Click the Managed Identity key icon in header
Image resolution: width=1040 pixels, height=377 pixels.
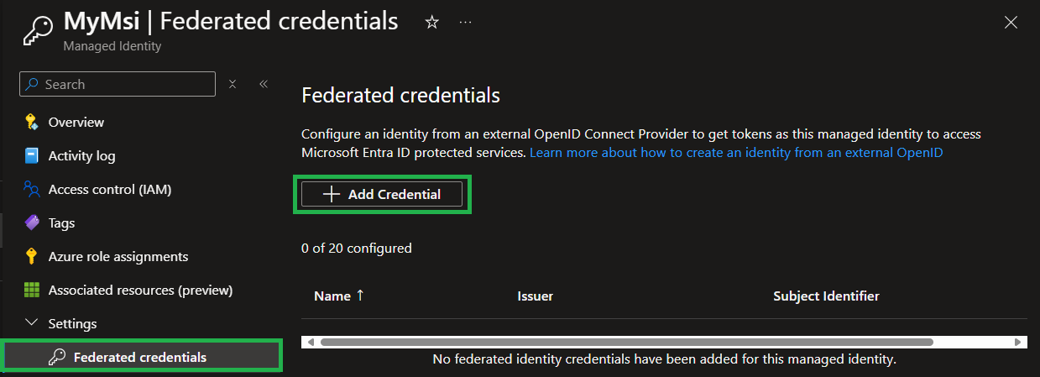coord(37,30)
